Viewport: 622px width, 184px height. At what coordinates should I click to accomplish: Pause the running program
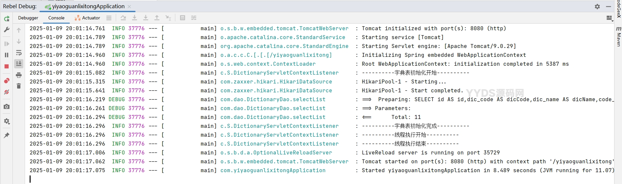[7, 55]
